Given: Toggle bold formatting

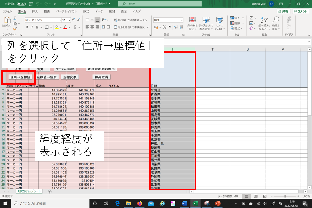Looking at the screenshot, I should coord(27,27).
